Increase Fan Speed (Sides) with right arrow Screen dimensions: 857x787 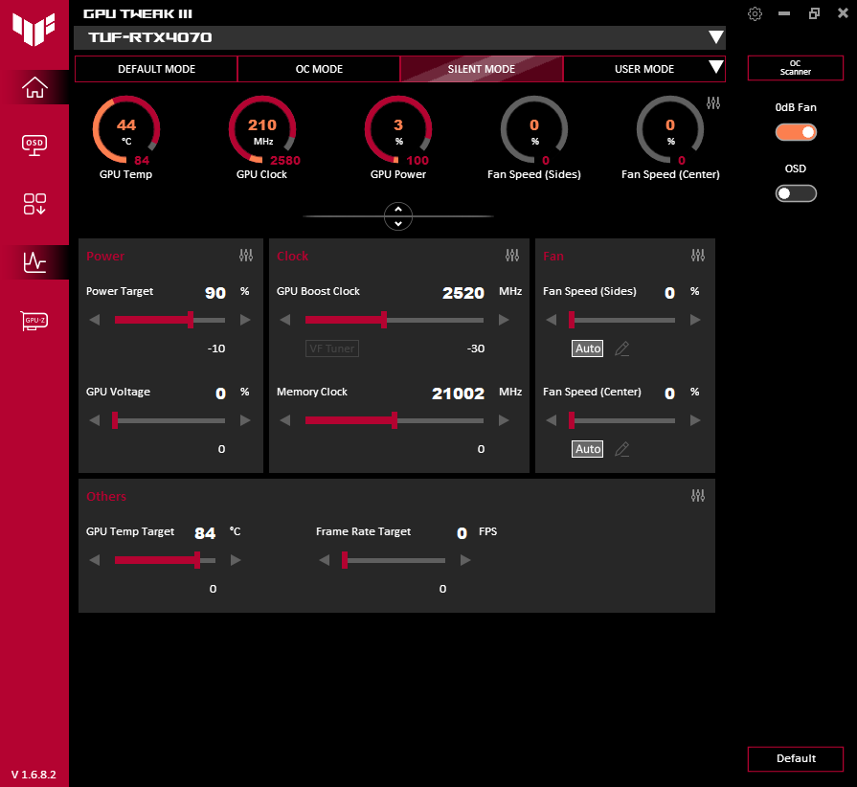pyautogui.click(x=695, y=320)
